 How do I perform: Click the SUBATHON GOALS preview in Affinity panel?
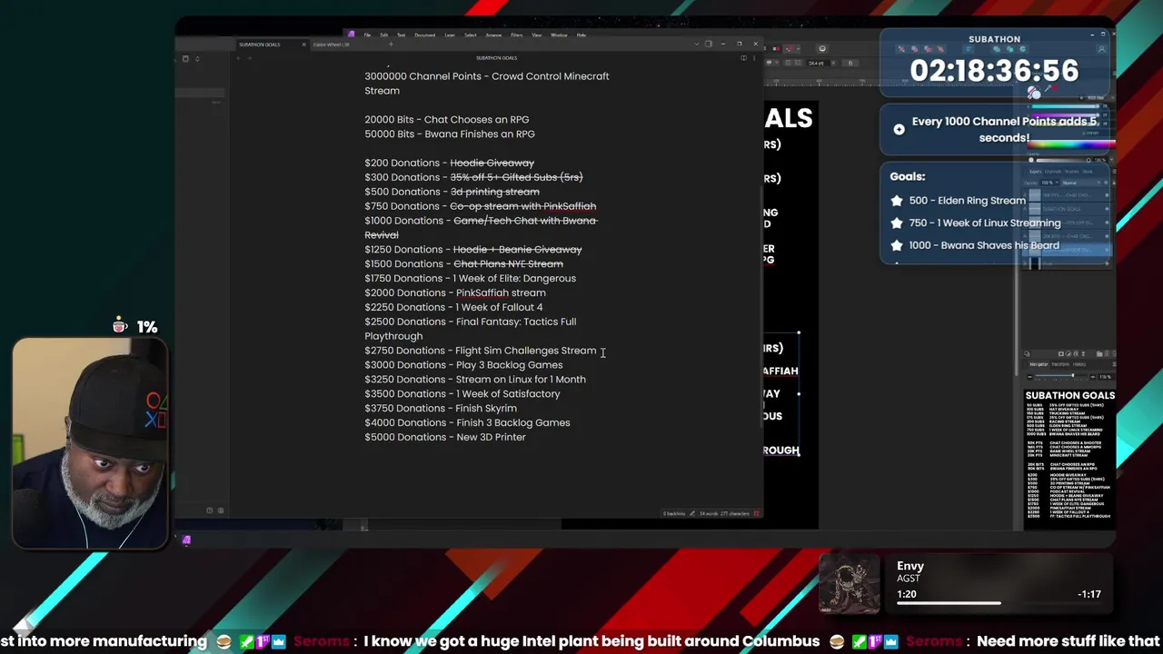coord(1069,459)
